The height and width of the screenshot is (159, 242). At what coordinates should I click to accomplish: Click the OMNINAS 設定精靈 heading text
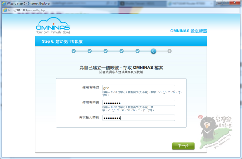[x=188, y=31]
